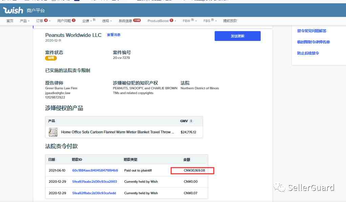The image size is (346, 202).
Task: Expand the FBS dropdown menu
Action: (x=210, y=21)
